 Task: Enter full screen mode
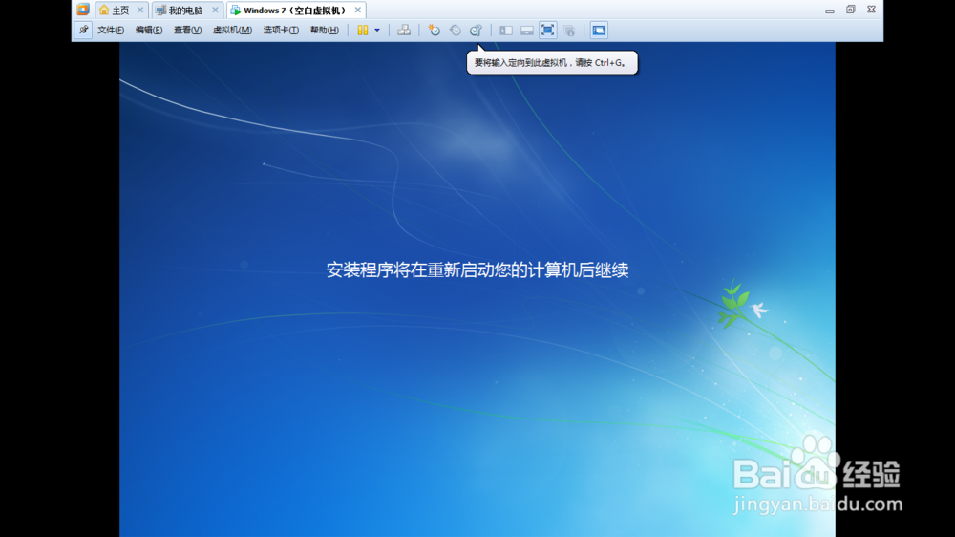547,30
